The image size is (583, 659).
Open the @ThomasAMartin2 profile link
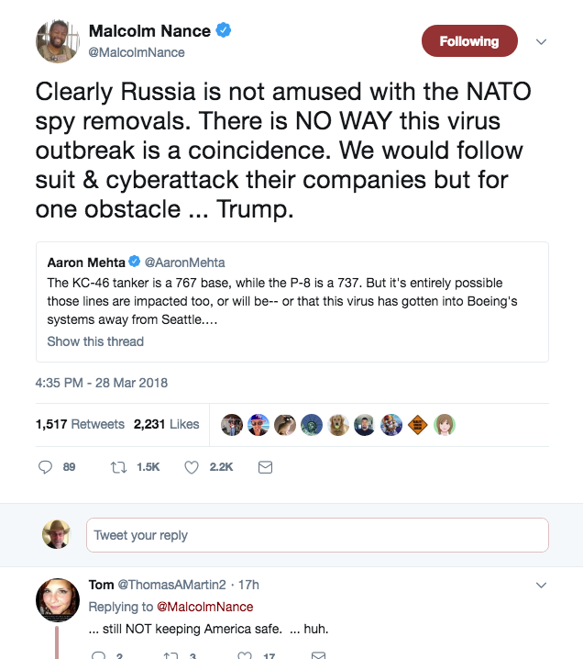point(171,585)
